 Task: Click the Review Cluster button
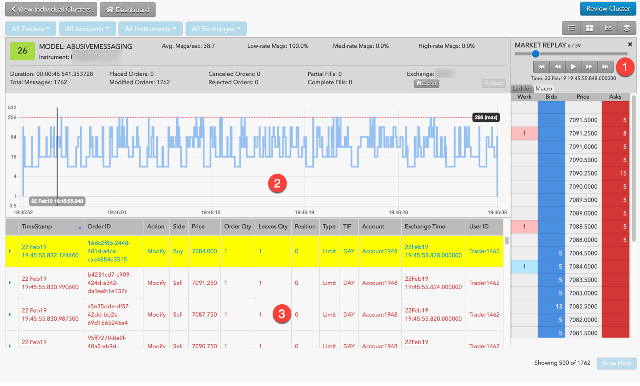click(x=608, y=9)
